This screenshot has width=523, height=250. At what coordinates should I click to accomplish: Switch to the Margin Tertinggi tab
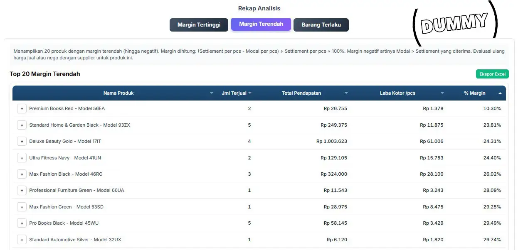click(x=199, y=25)
